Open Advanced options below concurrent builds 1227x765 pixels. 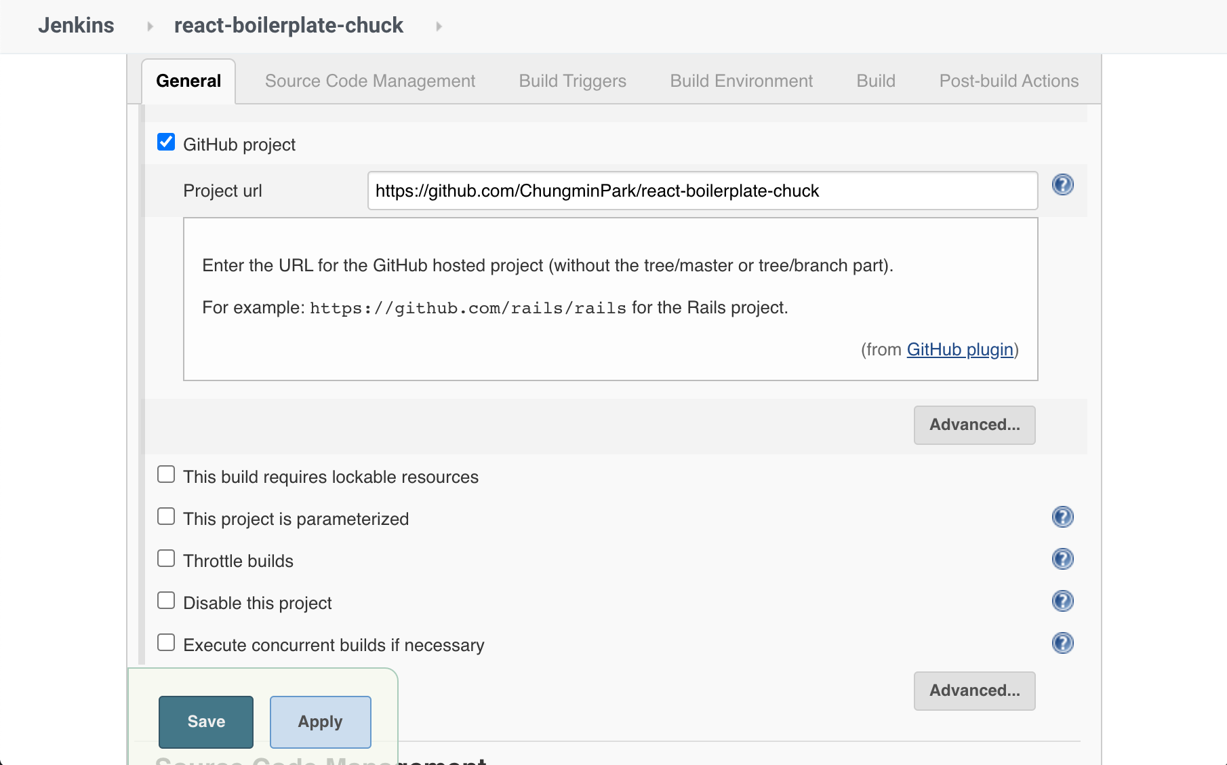pyautogui.click(x=974, y=691)
